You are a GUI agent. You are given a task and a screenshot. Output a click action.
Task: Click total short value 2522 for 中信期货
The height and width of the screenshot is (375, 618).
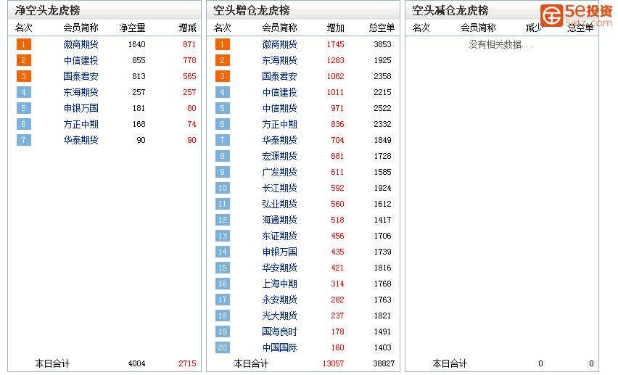383,108
